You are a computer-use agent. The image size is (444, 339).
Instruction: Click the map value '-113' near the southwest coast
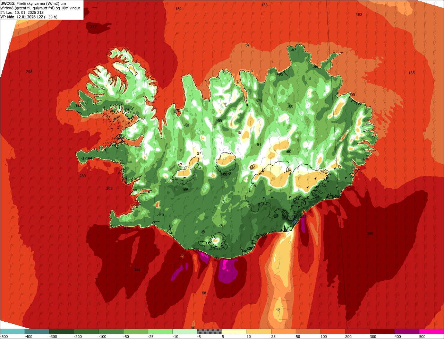point(160,215)
